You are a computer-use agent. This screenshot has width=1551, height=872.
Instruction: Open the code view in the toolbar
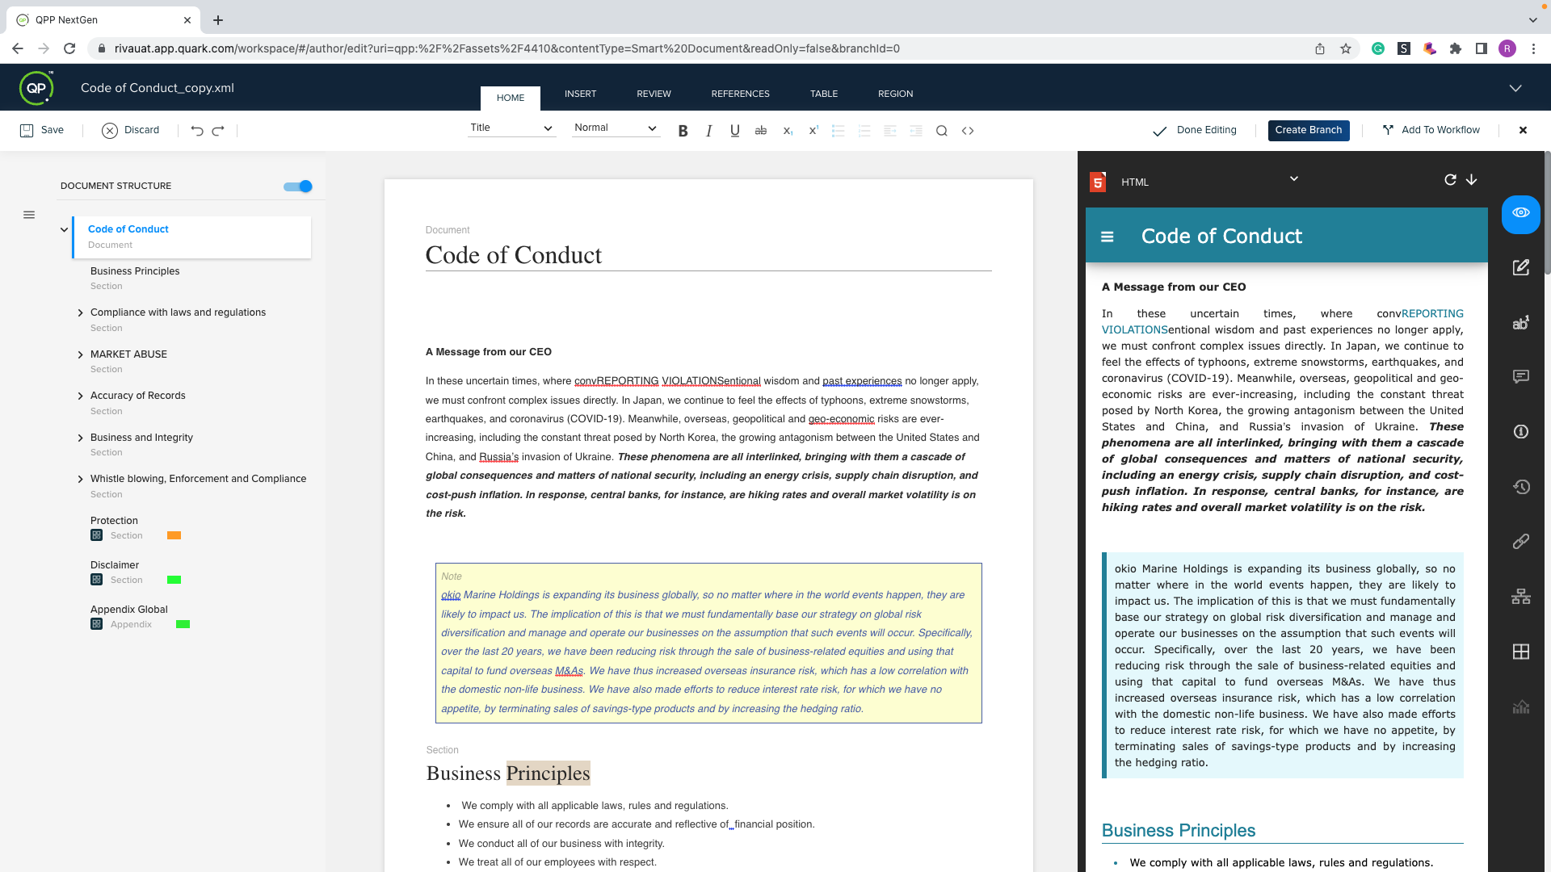[968, 130]
